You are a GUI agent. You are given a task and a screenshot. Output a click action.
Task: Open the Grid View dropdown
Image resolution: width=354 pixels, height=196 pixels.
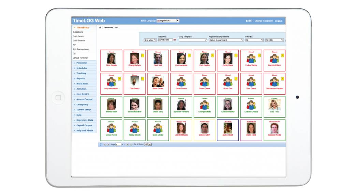(150, 40)
